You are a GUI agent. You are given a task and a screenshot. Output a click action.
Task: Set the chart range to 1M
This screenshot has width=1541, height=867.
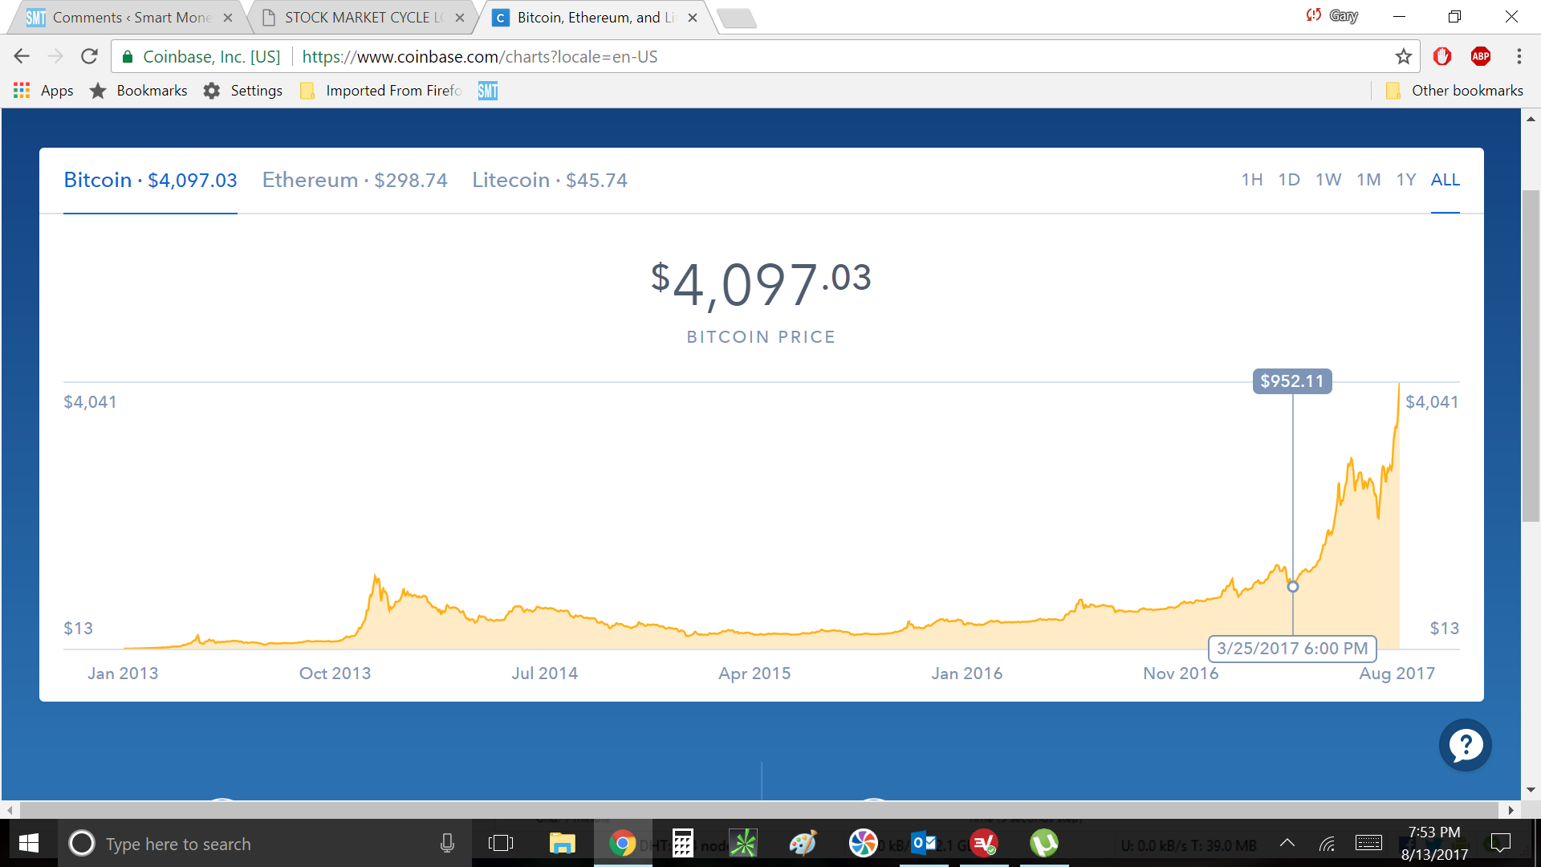[x=1368, y=180]
